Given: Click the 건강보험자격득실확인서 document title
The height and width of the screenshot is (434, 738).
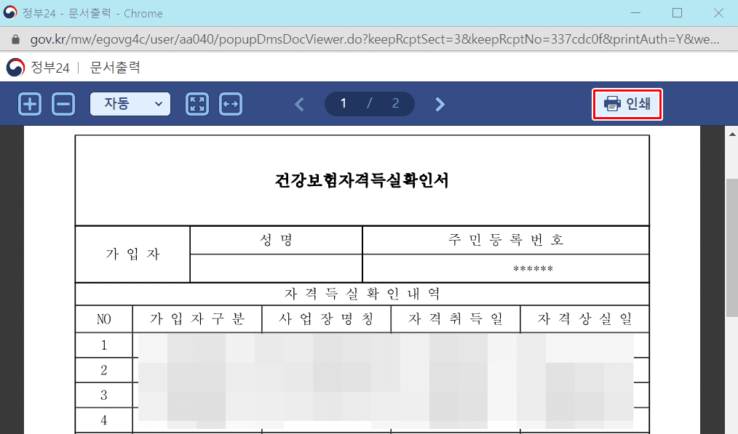Looking at the screenshot, I should coord(362,180).
